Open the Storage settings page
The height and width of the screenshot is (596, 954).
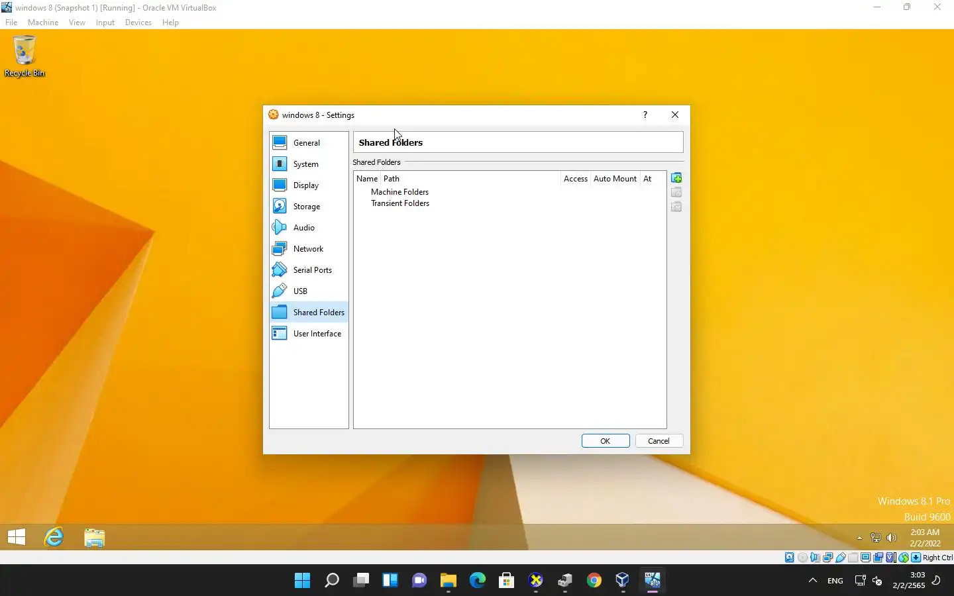309,206
